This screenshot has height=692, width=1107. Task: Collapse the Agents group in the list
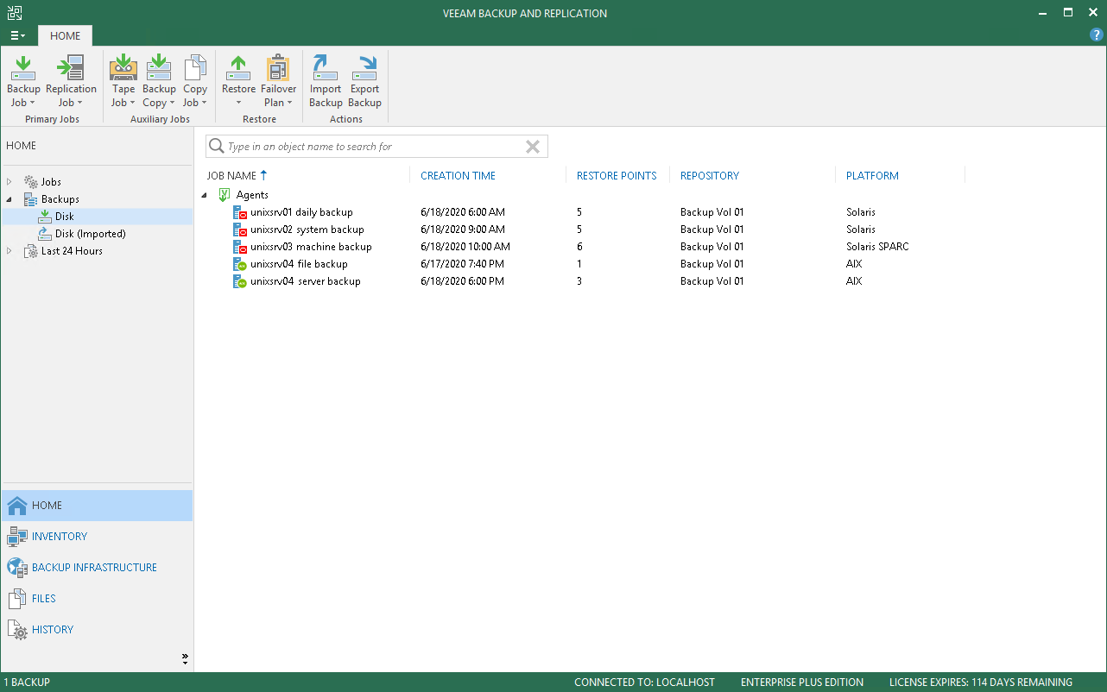coord(205,195)
